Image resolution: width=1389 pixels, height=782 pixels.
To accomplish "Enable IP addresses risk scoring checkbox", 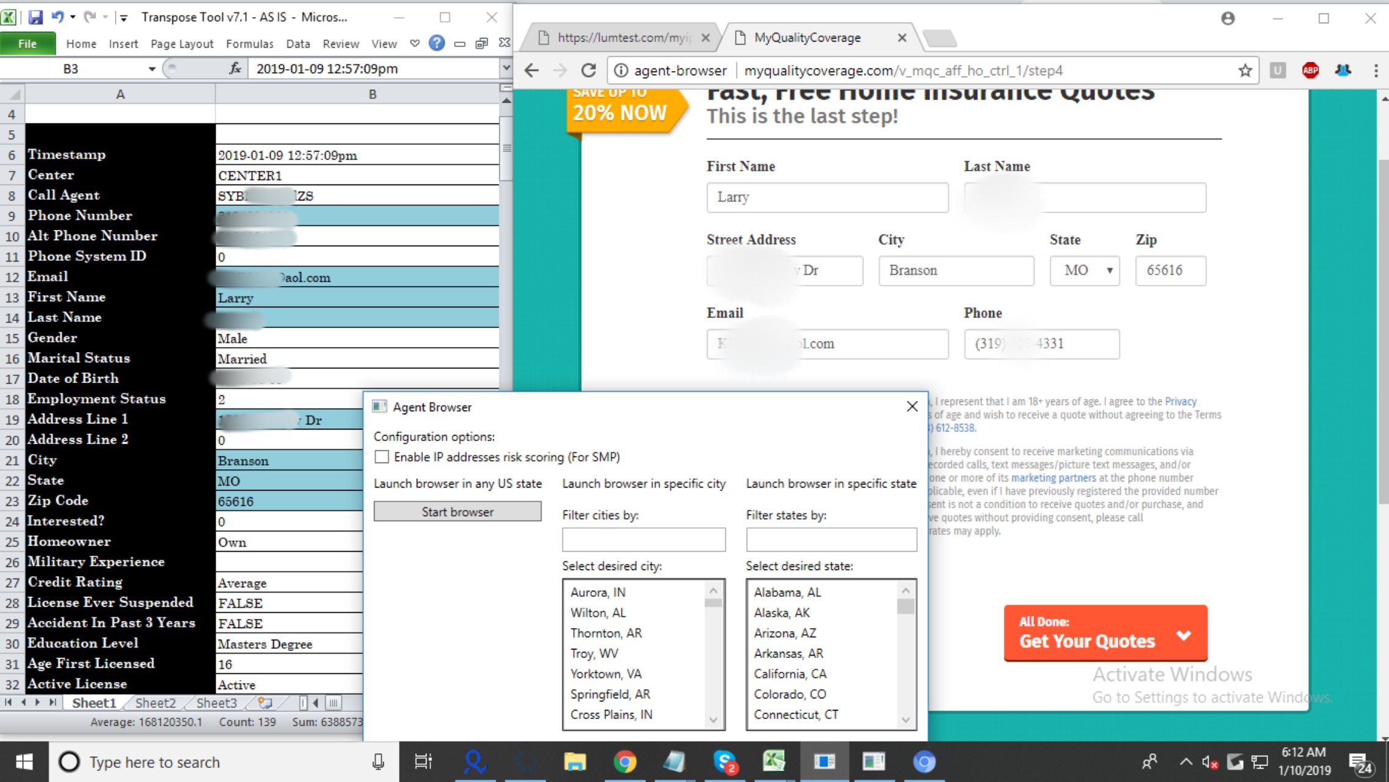I will click(382, 457).
